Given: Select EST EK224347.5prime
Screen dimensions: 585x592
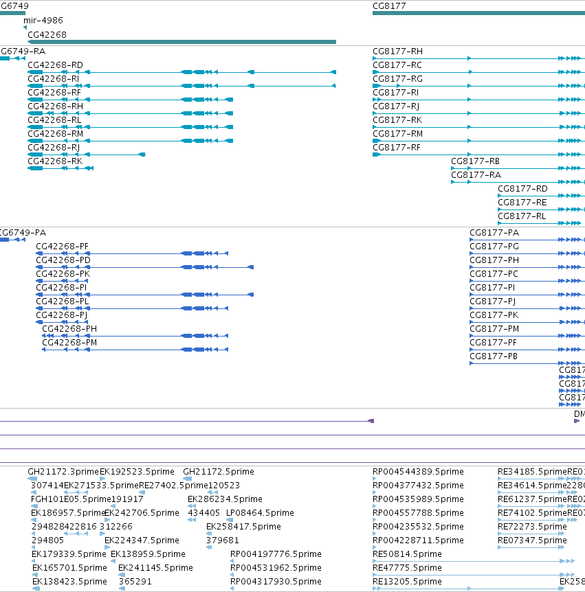Looking at the screenshot, I should coord(142,540).
